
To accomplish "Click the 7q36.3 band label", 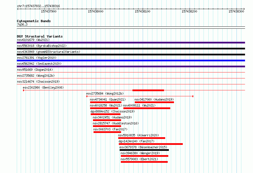I will tap(22, 24).
